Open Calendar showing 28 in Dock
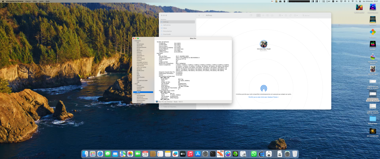 point(145,154)
